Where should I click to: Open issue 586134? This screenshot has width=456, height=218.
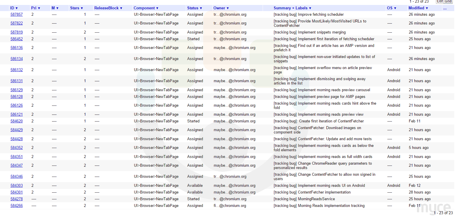[17, 59]
